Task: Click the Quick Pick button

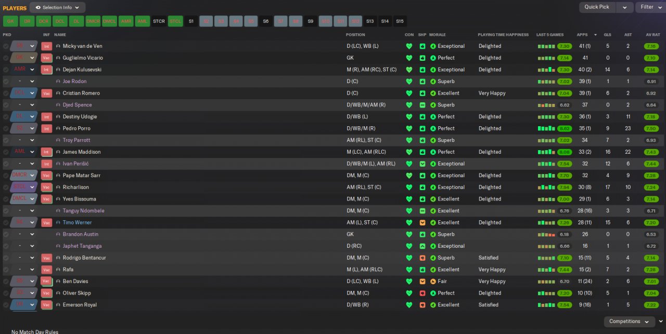Action: pyautogui.click(x=597, y=7)
